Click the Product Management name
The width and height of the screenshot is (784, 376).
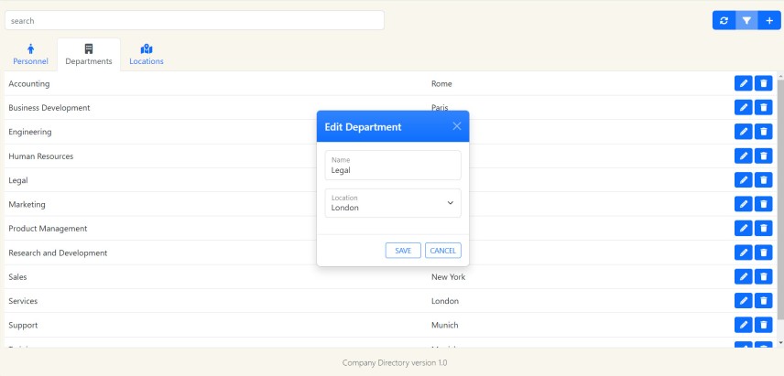(48, 229)
